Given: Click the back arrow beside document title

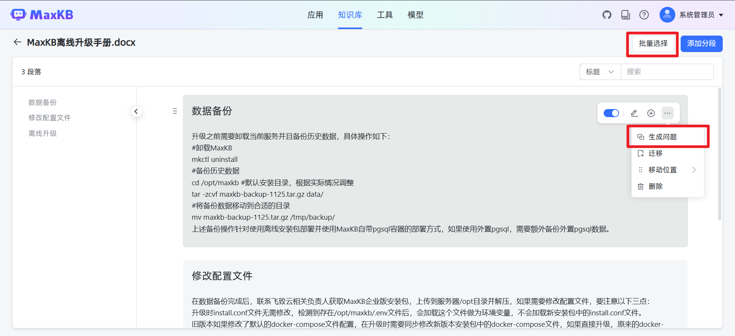Looking at the screenshot, I should tap(17, 42).
